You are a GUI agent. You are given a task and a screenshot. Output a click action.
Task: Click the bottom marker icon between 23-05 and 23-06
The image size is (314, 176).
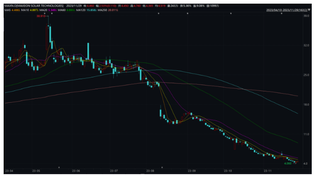coord(59,167)
